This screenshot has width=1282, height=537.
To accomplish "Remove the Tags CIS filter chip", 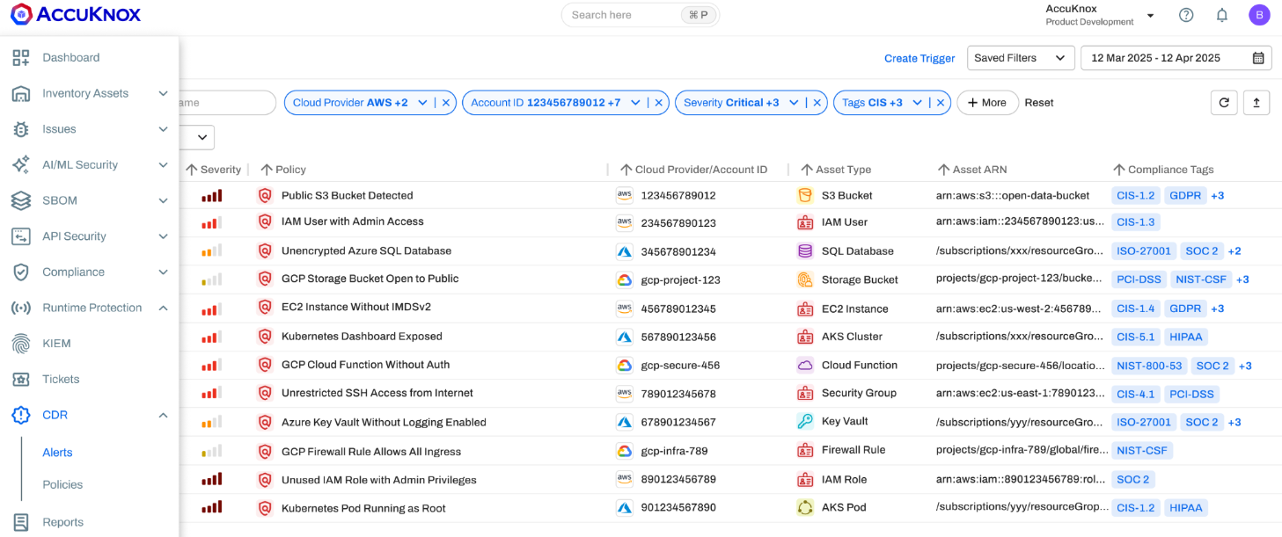I will coord(941,103).
